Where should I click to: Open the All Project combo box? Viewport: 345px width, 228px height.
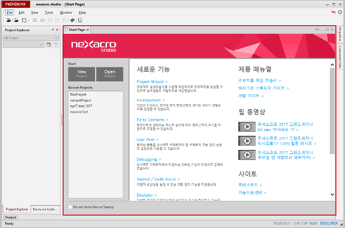tap(31, 38)
